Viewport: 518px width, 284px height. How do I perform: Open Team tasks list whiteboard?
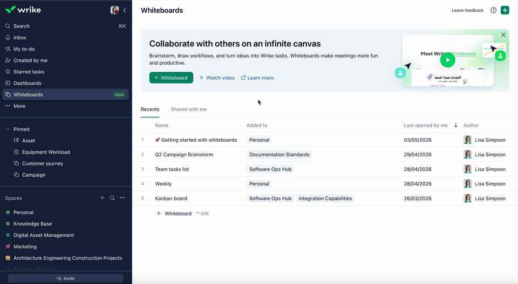click(172, 169)
